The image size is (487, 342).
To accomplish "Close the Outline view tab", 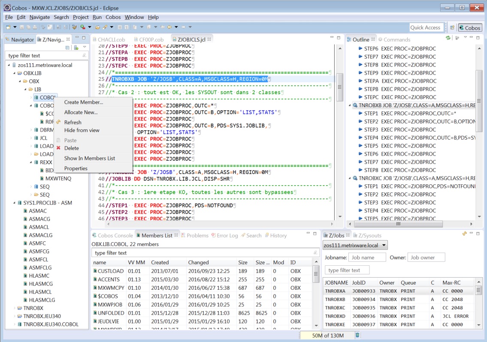I will [x=373, y=39].
